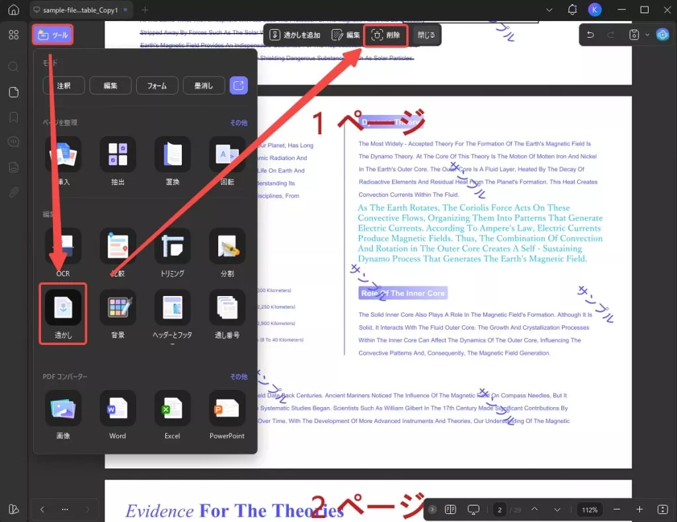Open the 比較 (Compare) tool
Image resolution: width=677 pixels, height=522 pixels.
tap(118, 252)
